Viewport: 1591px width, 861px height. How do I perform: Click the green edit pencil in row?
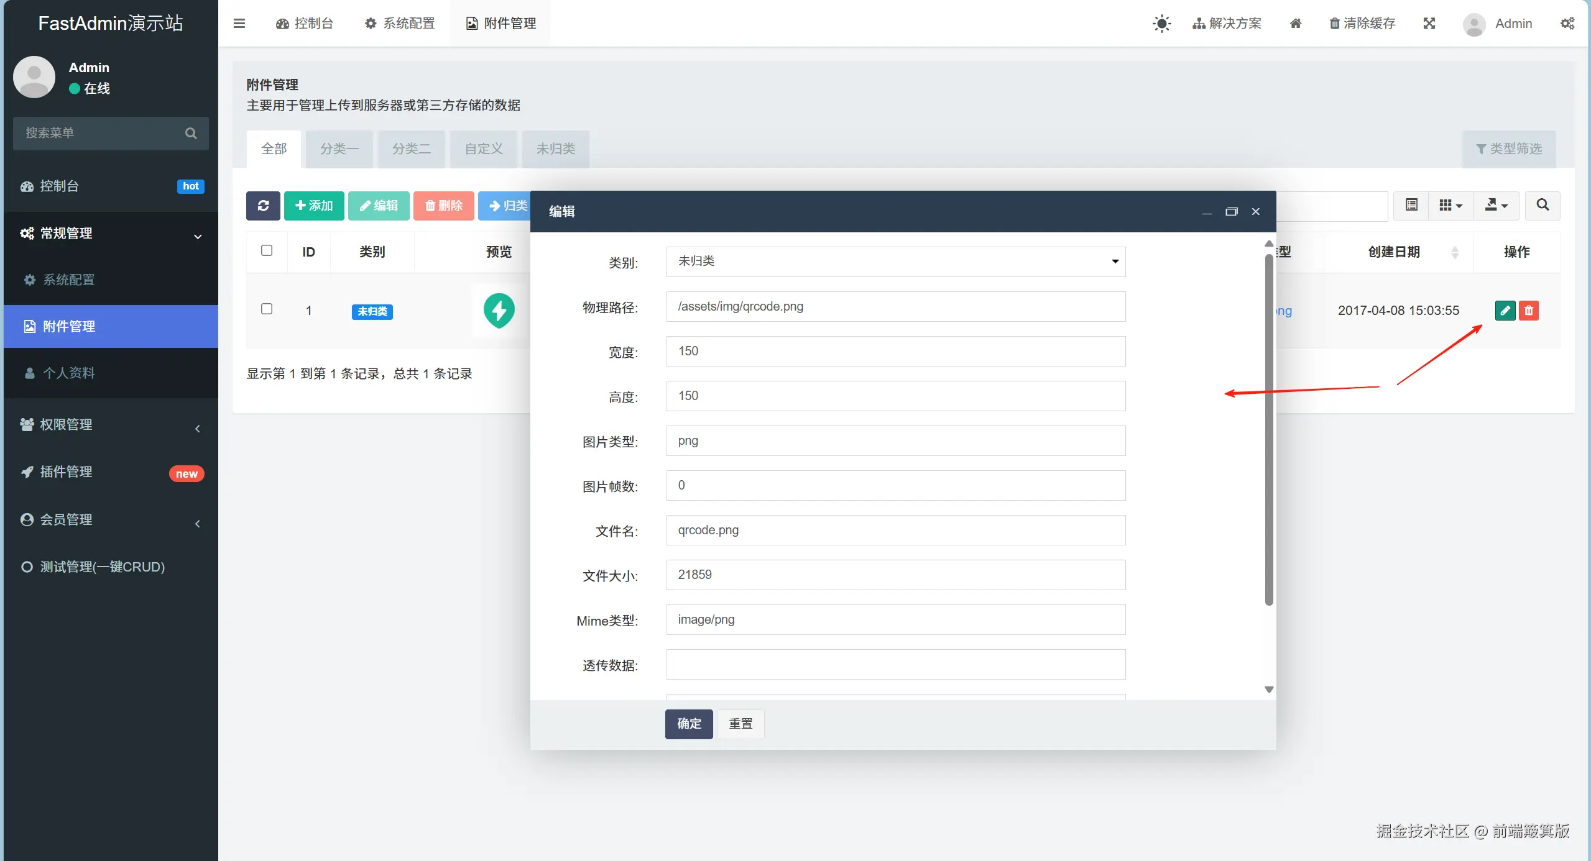[x=1505, y=310]
